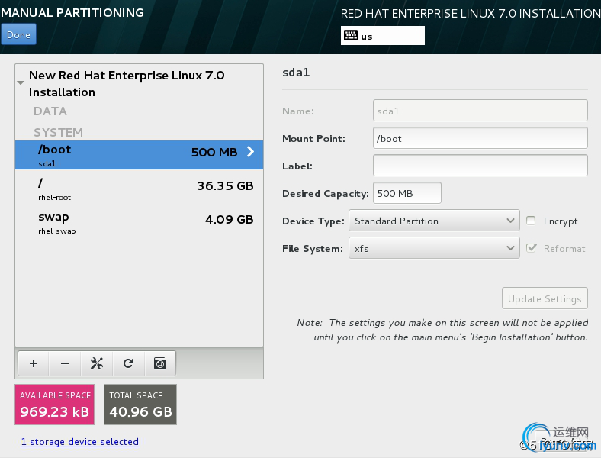Click the us keyboard layout selector

[x=383, y=35]
